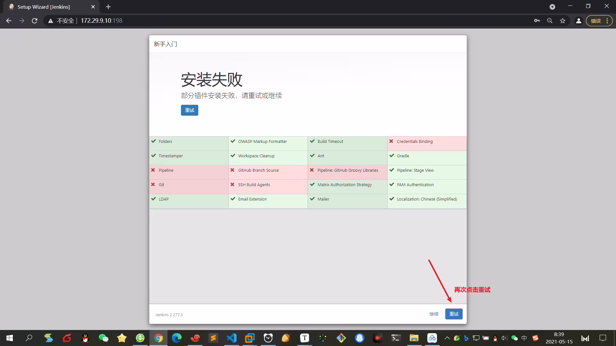Open Visual Studio Code from the taskbar
Image resolution: width=616 pixels, height=346 pixels.
[x=231, y=338]
